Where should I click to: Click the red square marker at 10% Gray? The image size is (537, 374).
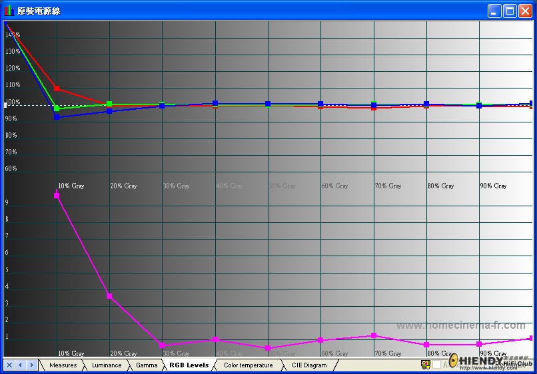[x=57, y=89]
